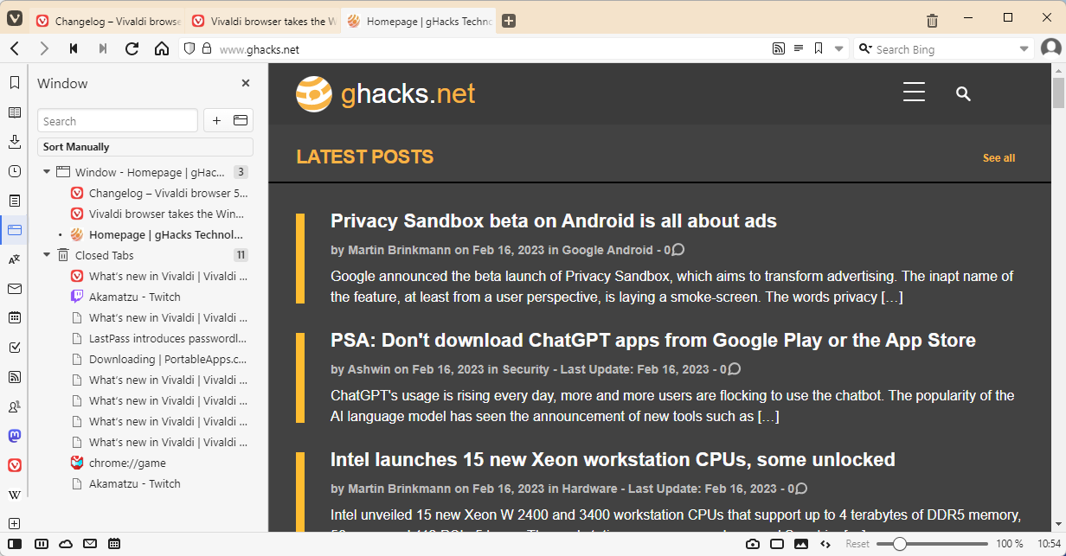Image resolution: width=1066 pixels, height=556 pixels.
Task: Toggle images and animations in the status bar
Action: 801,544
